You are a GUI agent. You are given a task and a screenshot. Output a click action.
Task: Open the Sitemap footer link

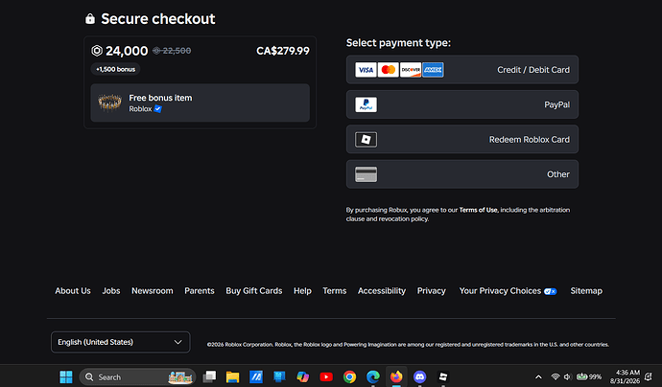586,291
